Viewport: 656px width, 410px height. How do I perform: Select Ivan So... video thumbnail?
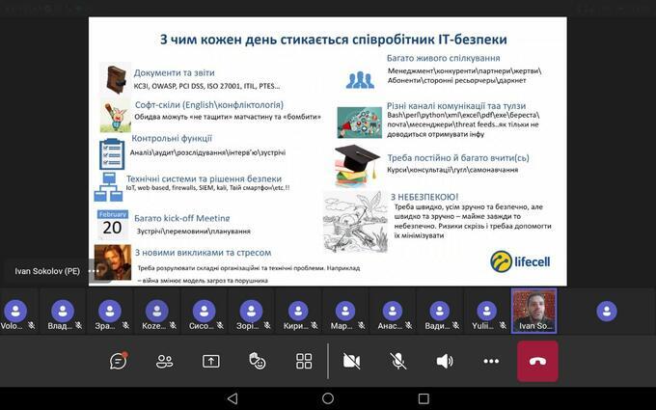click(x=533, y=311)
